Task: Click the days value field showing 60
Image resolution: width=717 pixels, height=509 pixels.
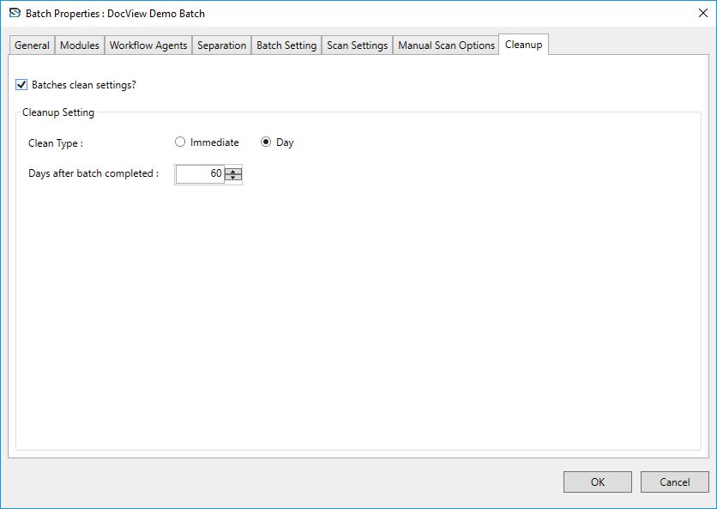Action: (x=201, y=173)
